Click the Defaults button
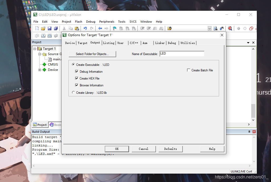 click(171, 149)
